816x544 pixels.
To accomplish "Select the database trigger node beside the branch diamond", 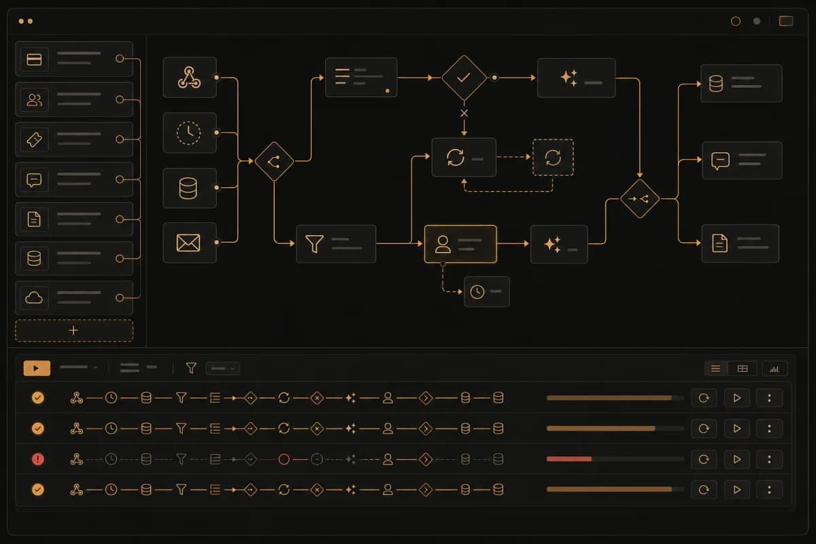I will (190, 188).
